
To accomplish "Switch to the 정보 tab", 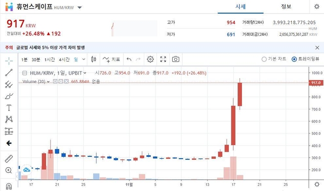I will click(286, 7).
